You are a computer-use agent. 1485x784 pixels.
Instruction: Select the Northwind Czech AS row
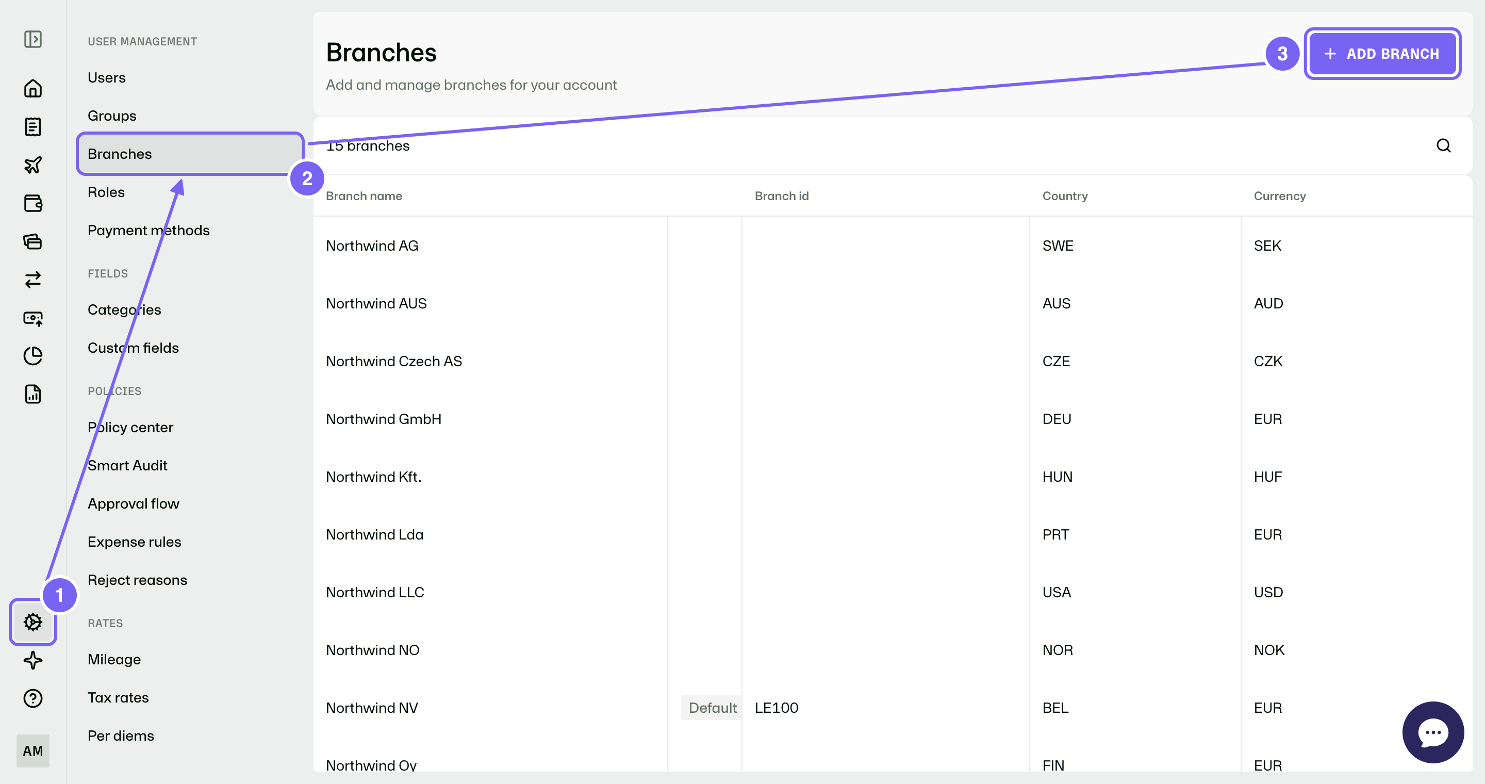click(x=893, y=361)
